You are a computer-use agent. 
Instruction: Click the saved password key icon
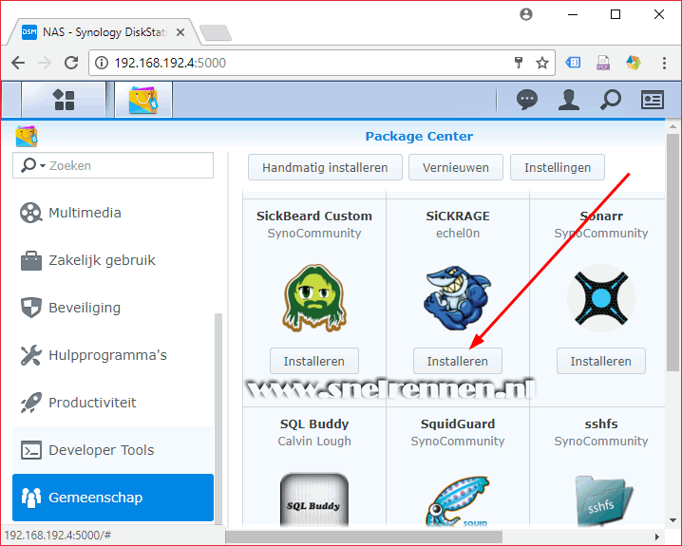[518, 63]
